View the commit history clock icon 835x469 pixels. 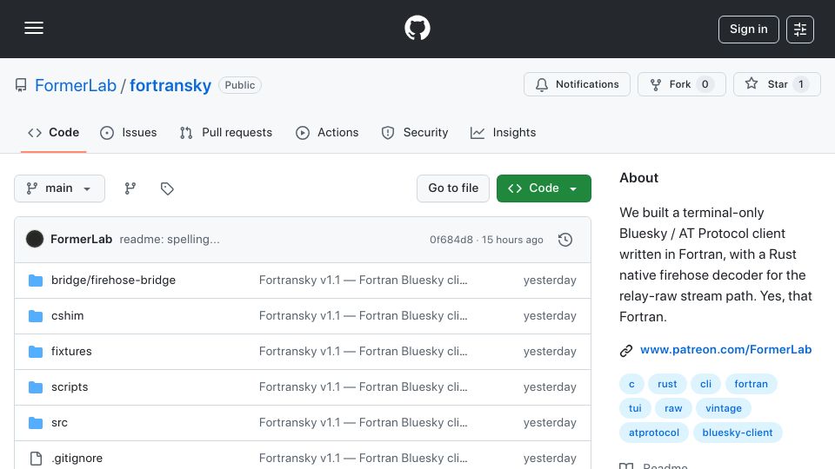point(565,240)
